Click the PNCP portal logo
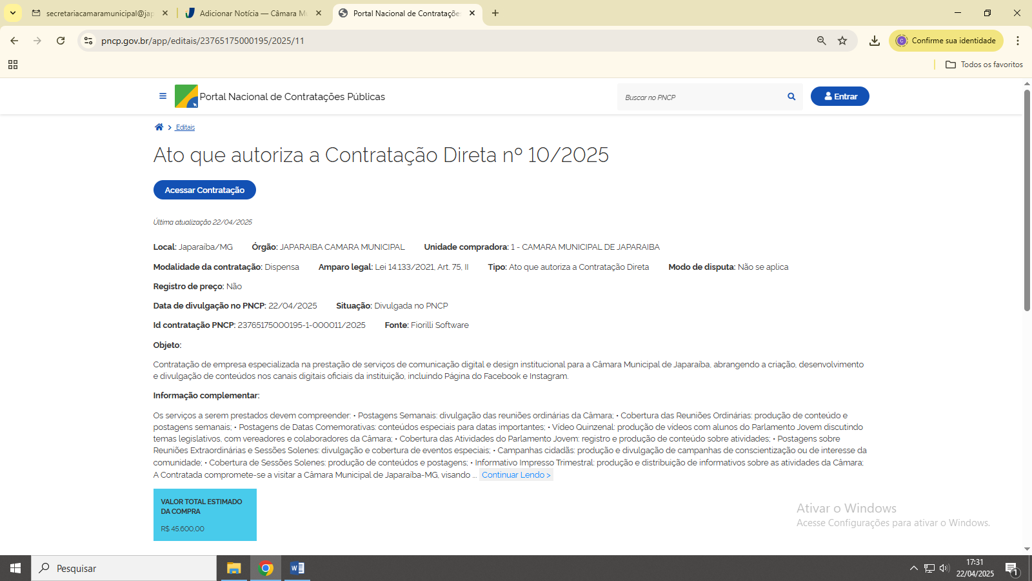Image resolution: width=1032 pixels, height=581 pixels. (x=186, y=96)
